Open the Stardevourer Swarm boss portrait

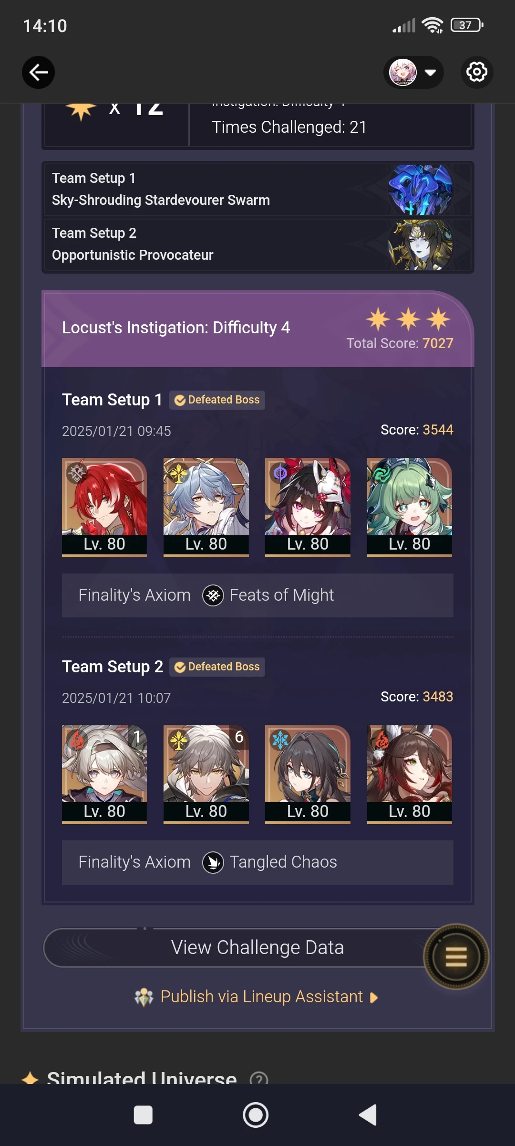[x=420, y=190]
